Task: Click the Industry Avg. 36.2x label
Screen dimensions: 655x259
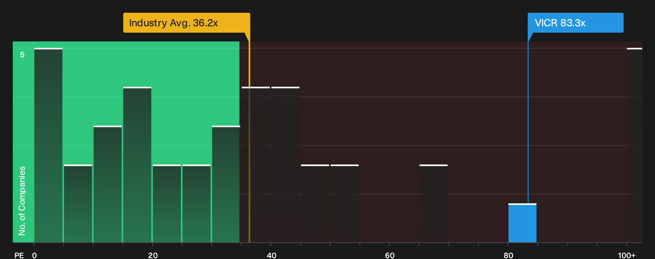Action: [x=187, y=23]
